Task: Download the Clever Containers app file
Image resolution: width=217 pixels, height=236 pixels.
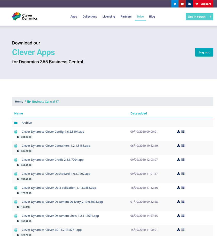Action: [x=179, y=146]
